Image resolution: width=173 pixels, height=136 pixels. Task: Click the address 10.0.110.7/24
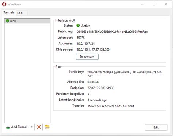coord(85,44)
